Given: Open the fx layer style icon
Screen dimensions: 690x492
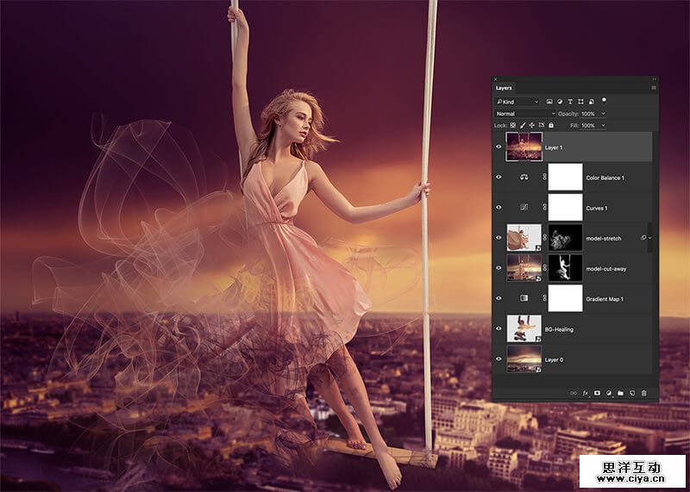Looking at the screenshot, I should [586, 392].
